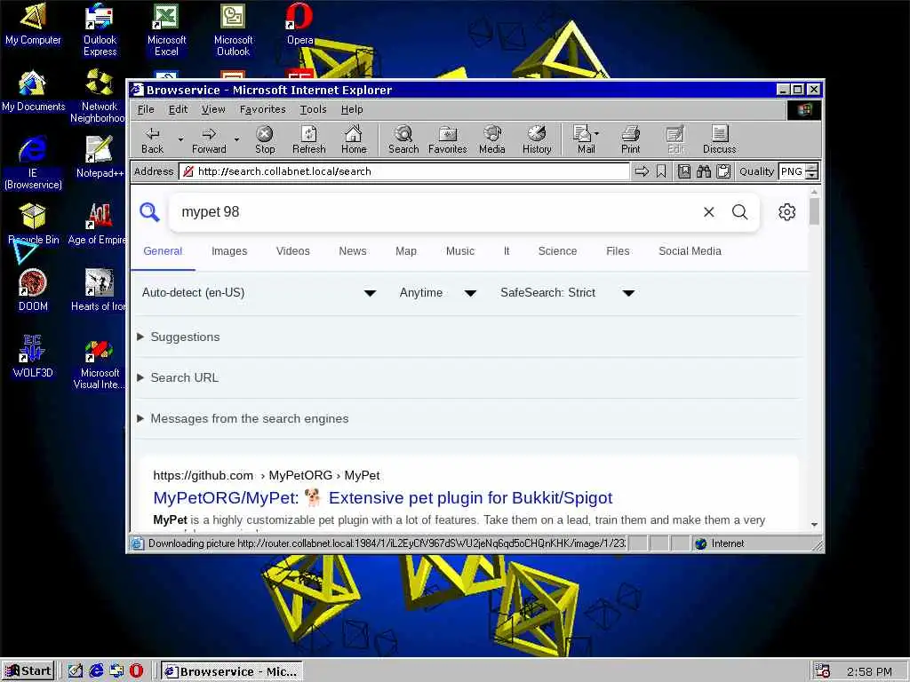The image size is (910, 682).
Task: Switch to the Map tab
Action: 406,251
